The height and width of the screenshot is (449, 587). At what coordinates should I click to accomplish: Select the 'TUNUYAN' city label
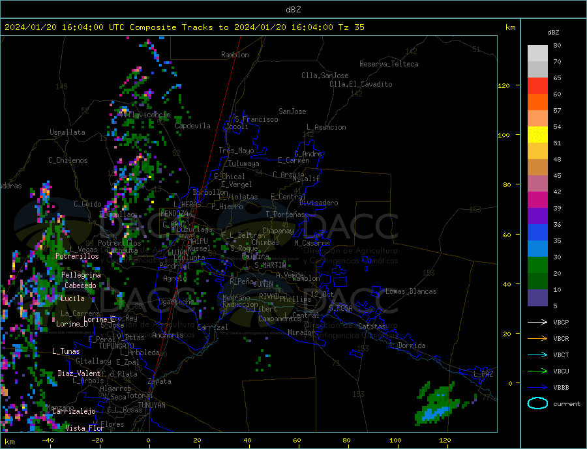pos(151,405)
